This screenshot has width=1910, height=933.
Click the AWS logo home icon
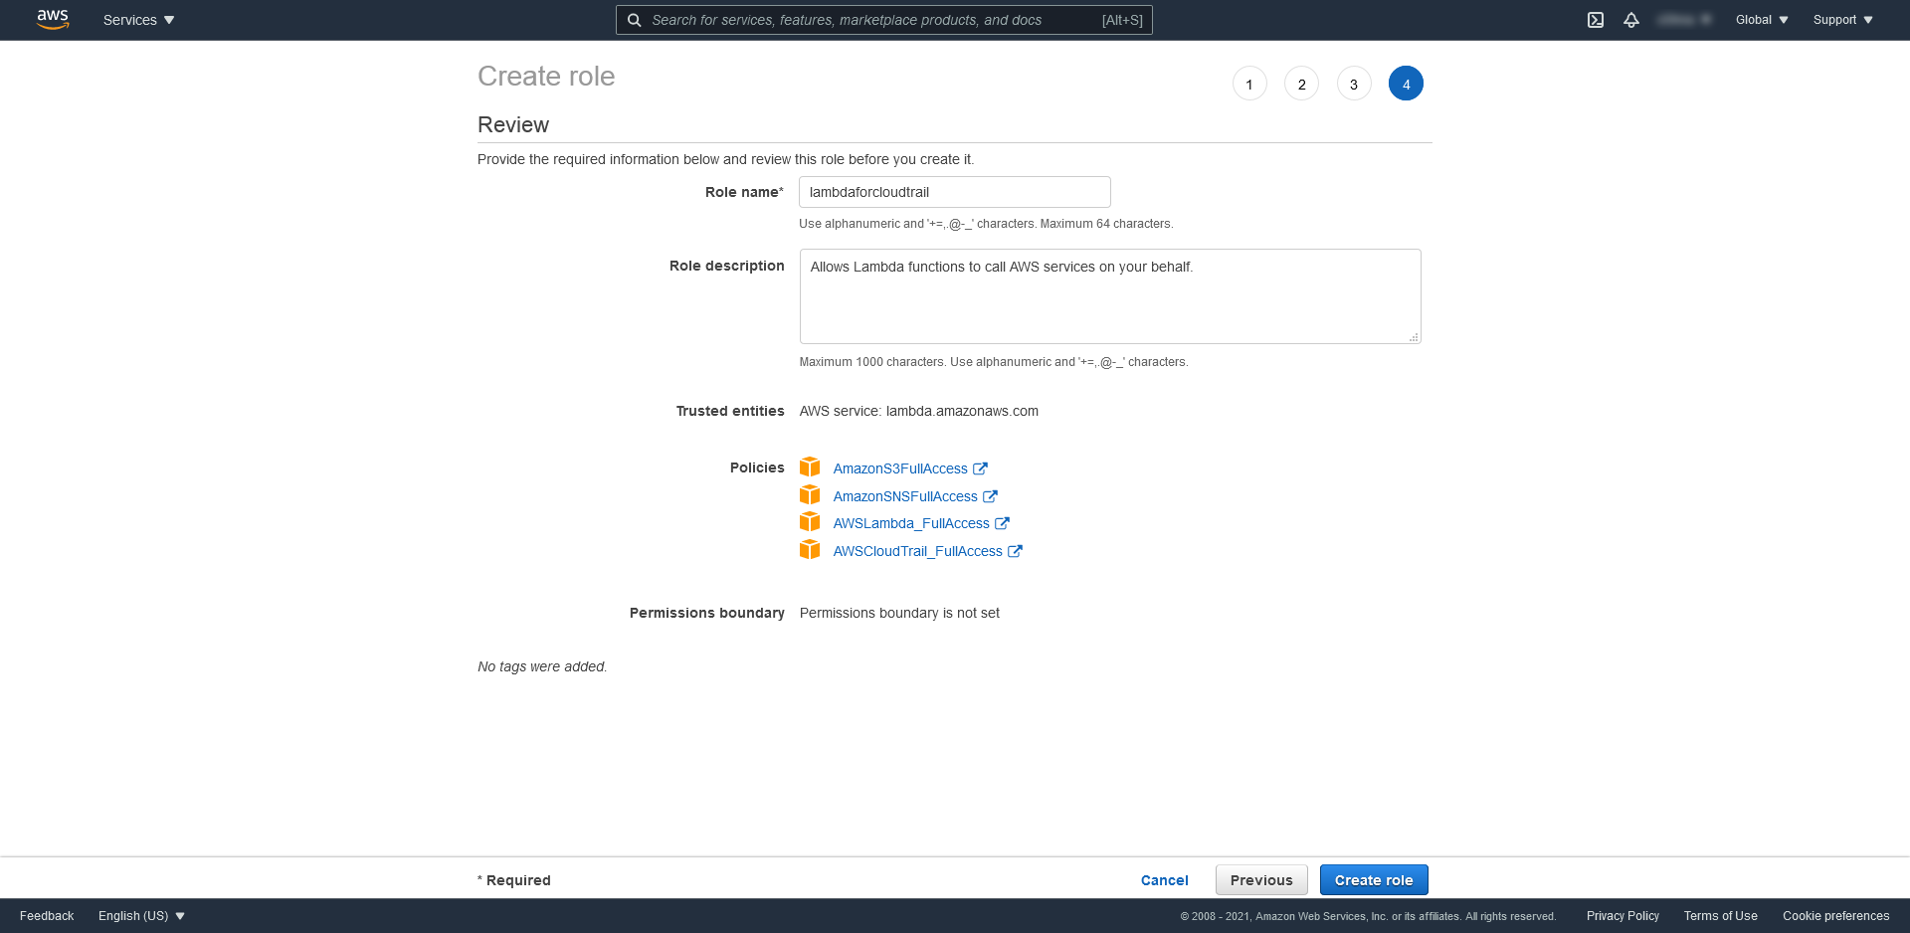tap(53, 20)
